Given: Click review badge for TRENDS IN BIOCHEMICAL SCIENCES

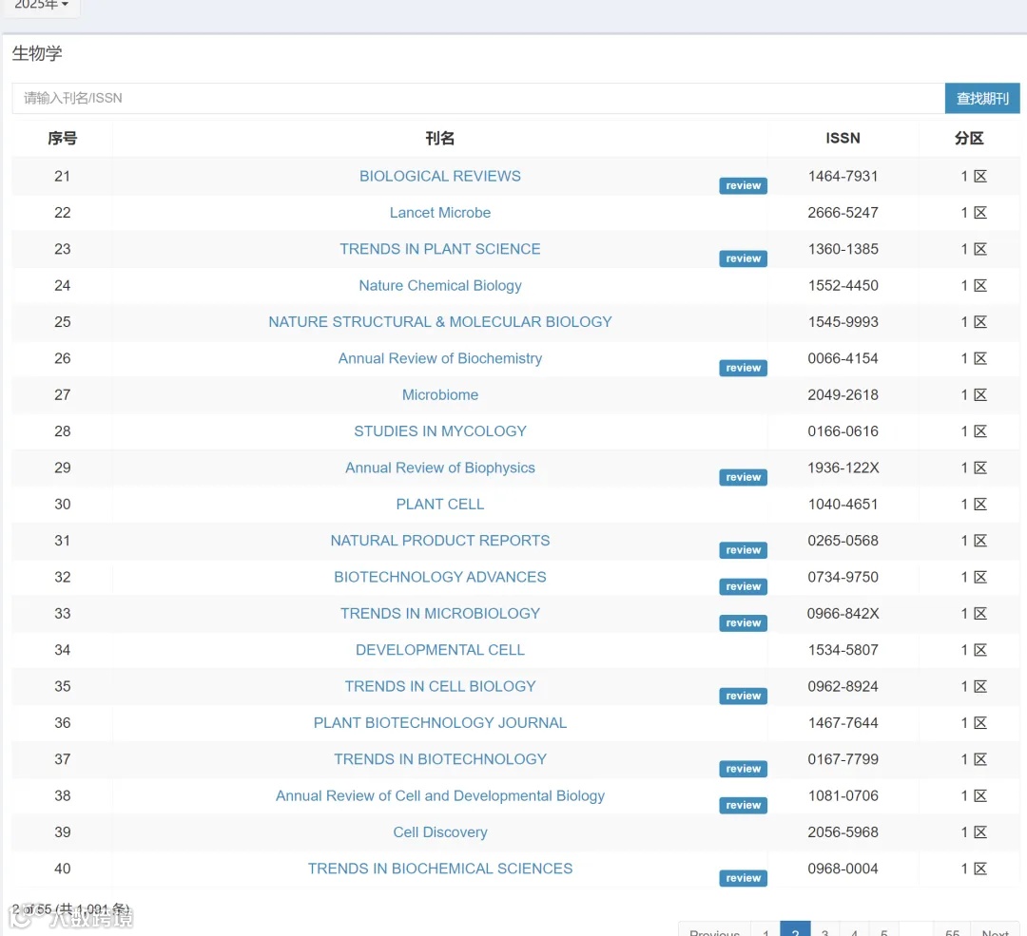Looking at the screenshot, I should pos(743,878).
